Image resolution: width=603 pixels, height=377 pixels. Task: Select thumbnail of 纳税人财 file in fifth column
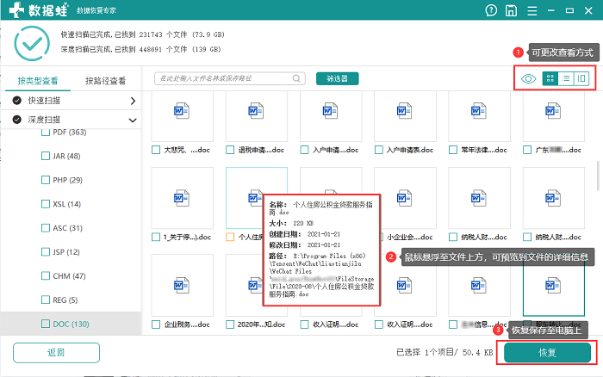[x=478, y=198]
